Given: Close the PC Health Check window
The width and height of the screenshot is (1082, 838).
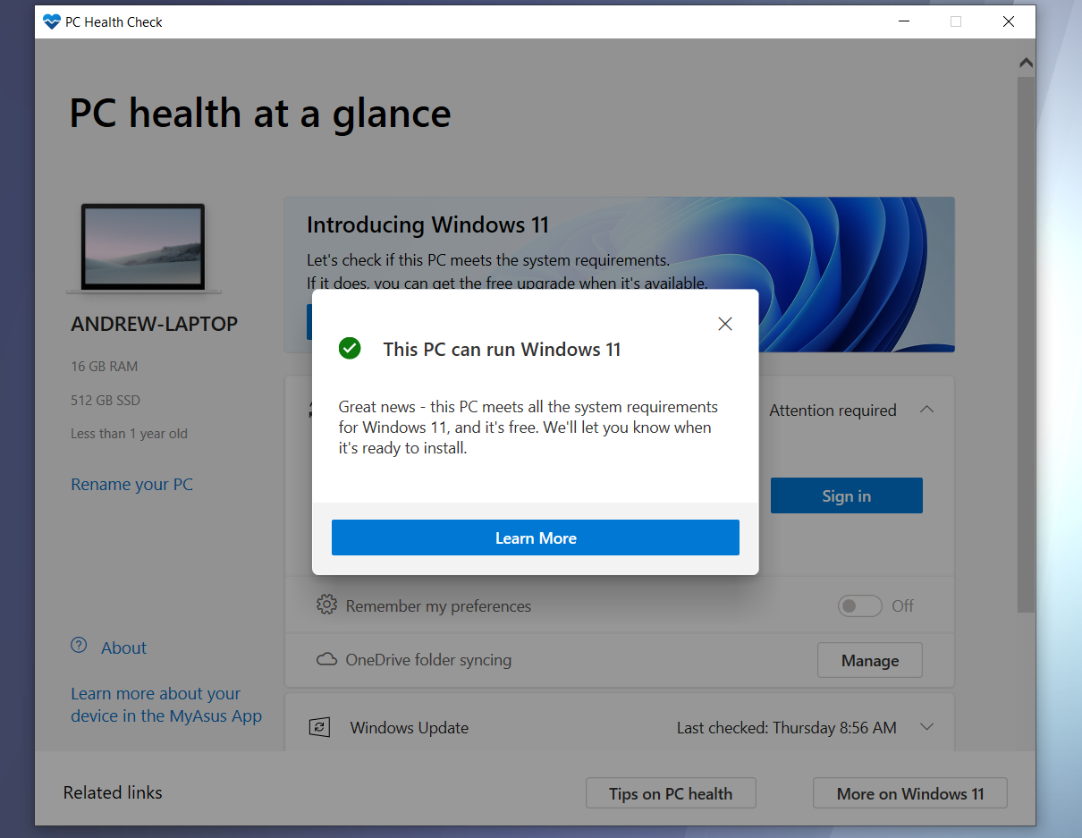Looking at the screenshot, I should click(x=1009, y=21).
